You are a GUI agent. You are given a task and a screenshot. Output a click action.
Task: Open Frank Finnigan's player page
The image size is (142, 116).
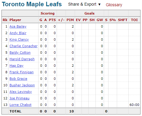(x=22, y=72)
